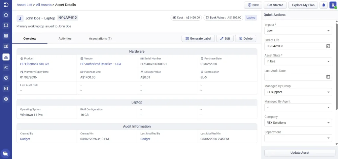Open the checkmark circle sidebar icon
The image size is (338, 159).
point(6,78)
